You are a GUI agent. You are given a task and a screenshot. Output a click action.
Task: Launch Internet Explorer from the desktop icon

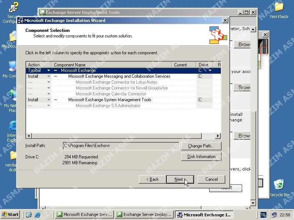tap(12, 132)
